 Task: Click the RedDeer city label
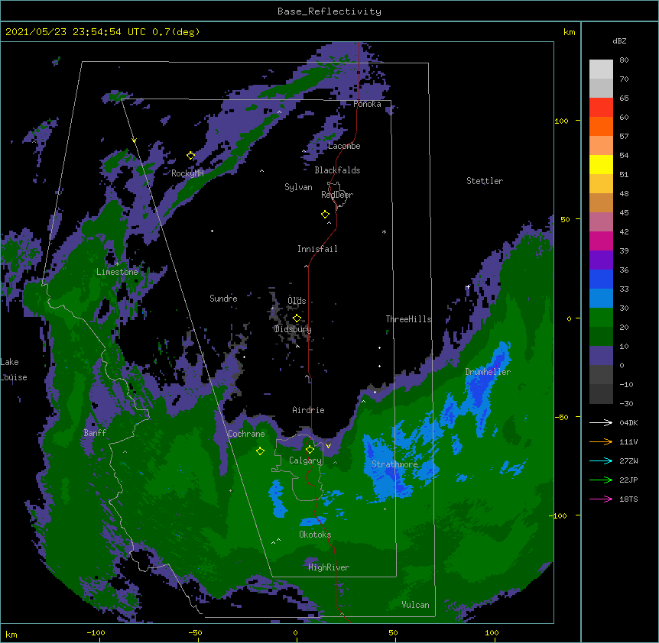337,194
